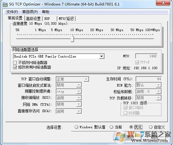Close the SG TCP Optimizer window
This screenshot has height=145, width=173.
163,3
